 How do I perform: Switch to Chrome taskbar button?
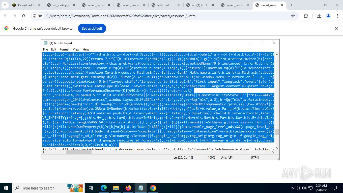tap(153, 188)
